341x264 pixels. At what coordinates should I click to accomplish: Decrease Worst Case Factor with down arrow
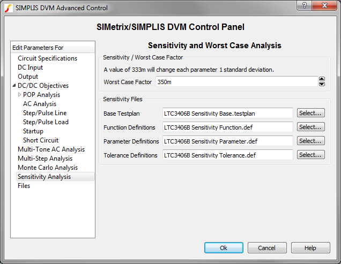[322, 84]
